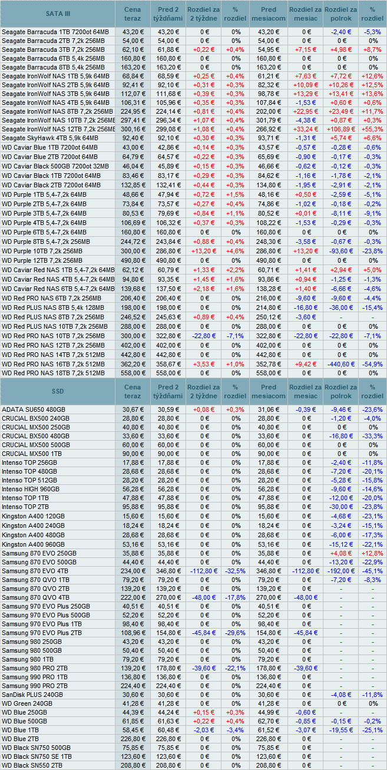Click the SATA III table header
The height and width of the screenshot is (770, 387).
tap(58, 14)
